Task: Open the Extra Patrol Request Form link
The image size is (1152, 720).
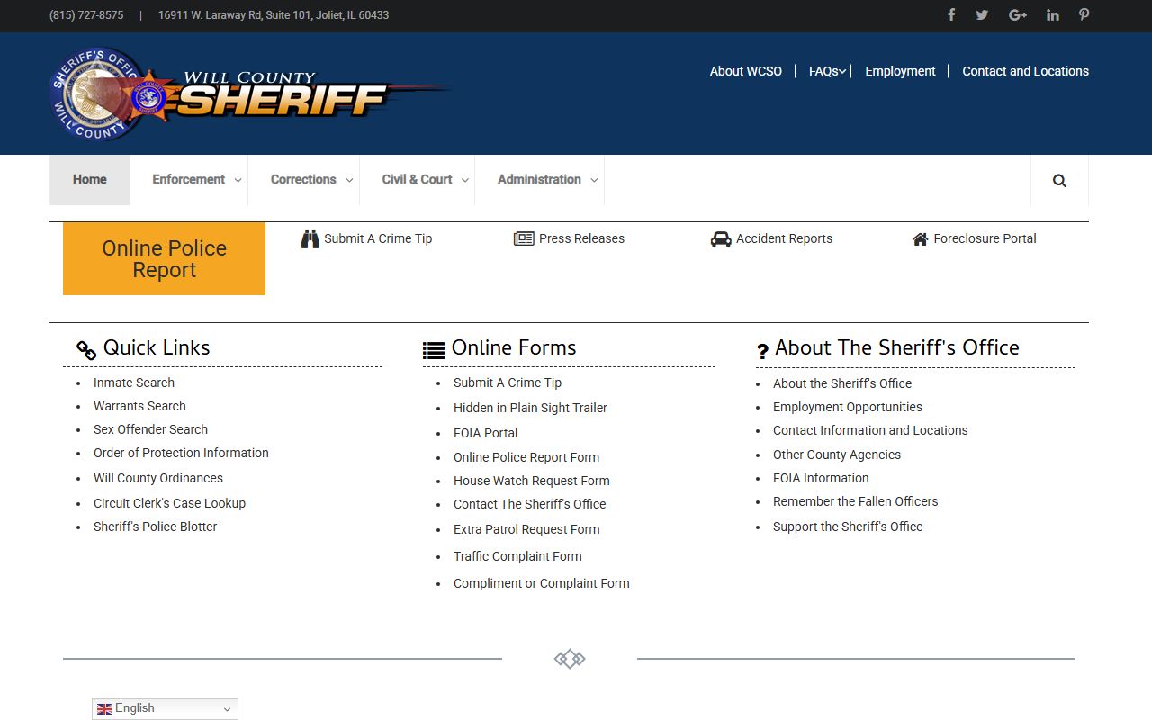Action: pyautogui.click(x=526, y=529)
